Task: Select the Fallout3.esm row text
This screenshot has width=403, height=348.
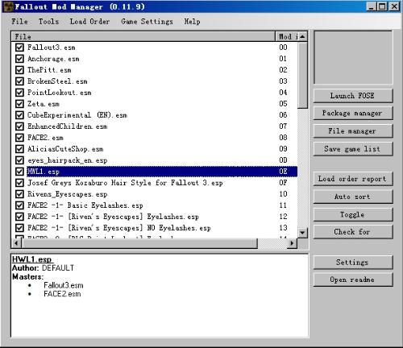Action: pos(52,48)
